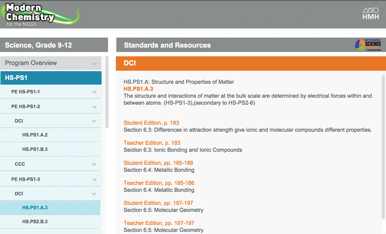
Task: Open Teacher Edition, p. 183 link
Action: click(x=152, y=143)
